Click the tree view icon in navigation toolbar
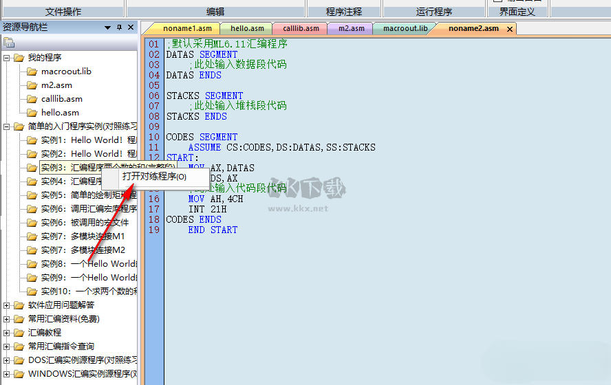This screenshot has height=385, width=611. click(x=9, y=43)
